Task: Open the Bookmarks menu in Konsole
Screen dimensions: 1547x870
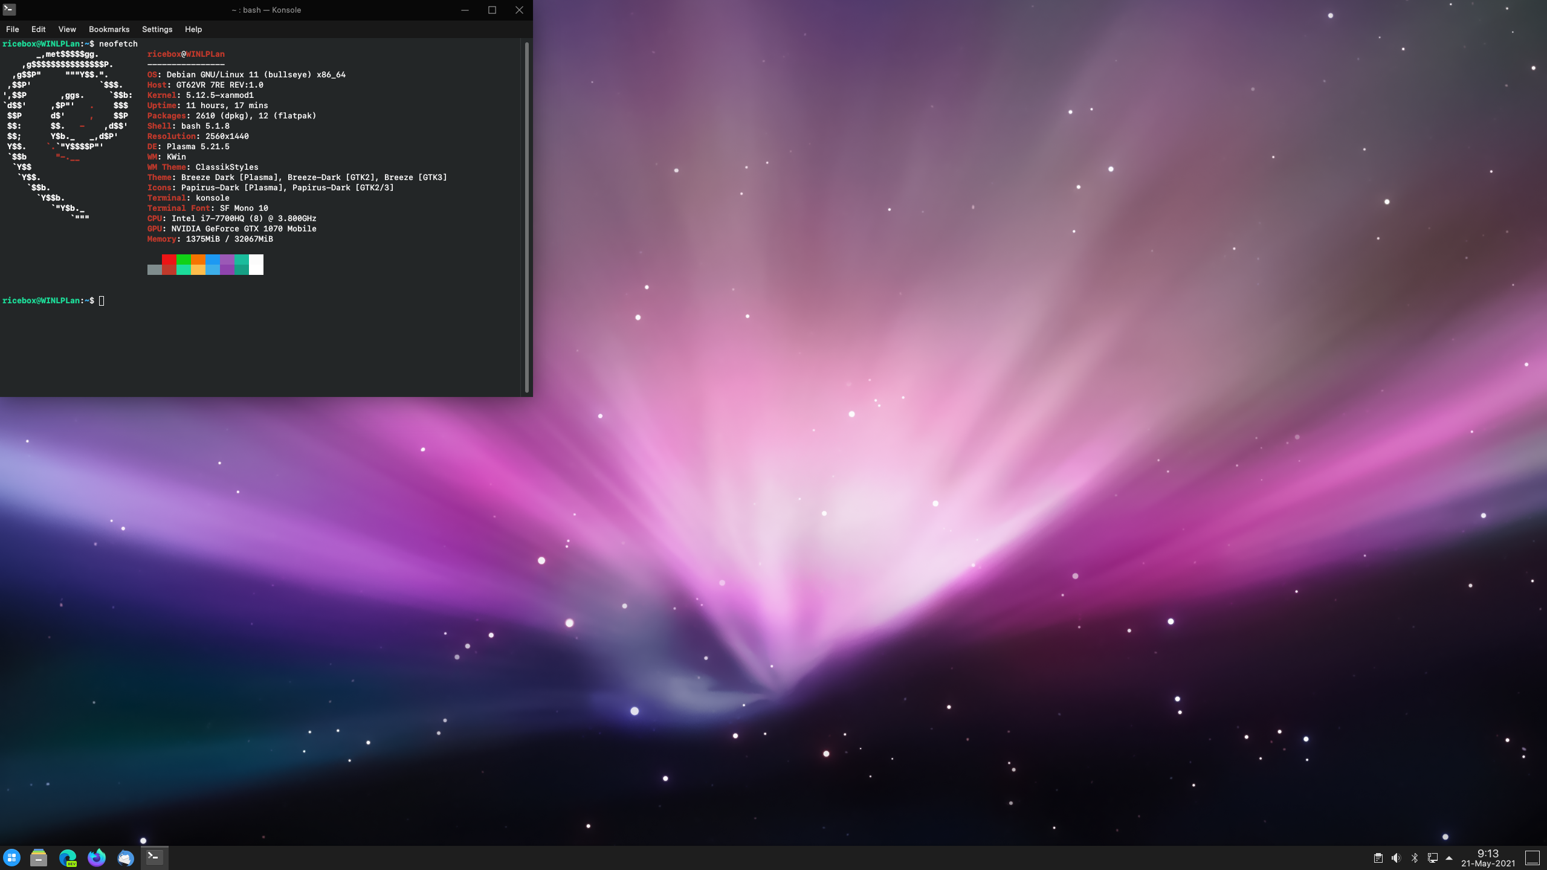Action: [109, 29]
